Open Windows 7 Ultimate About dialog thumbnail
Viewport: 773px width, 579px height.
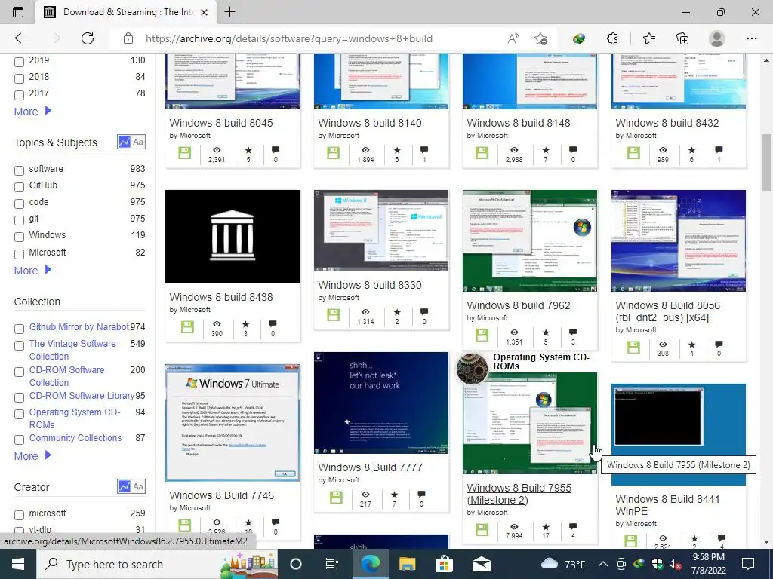(x=233, y=422)
